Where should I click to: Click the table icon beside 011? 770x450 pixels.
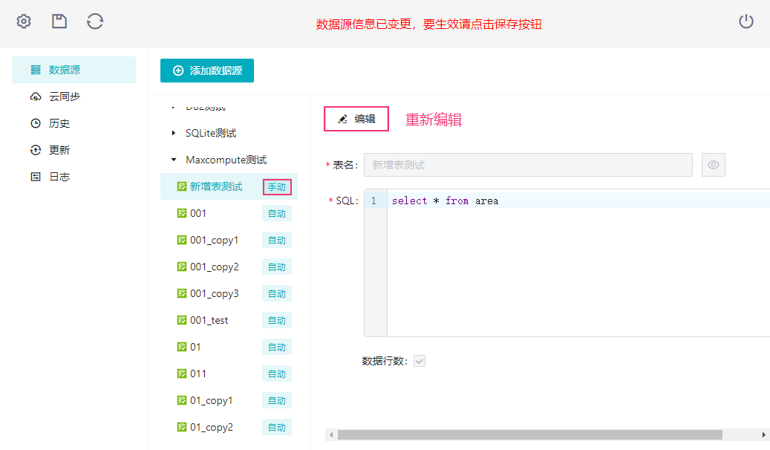(x=182, y=374)
